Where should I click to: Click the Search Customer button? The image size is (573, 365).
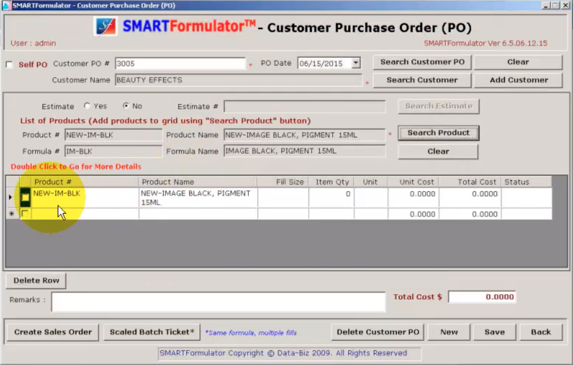[422, 80]
